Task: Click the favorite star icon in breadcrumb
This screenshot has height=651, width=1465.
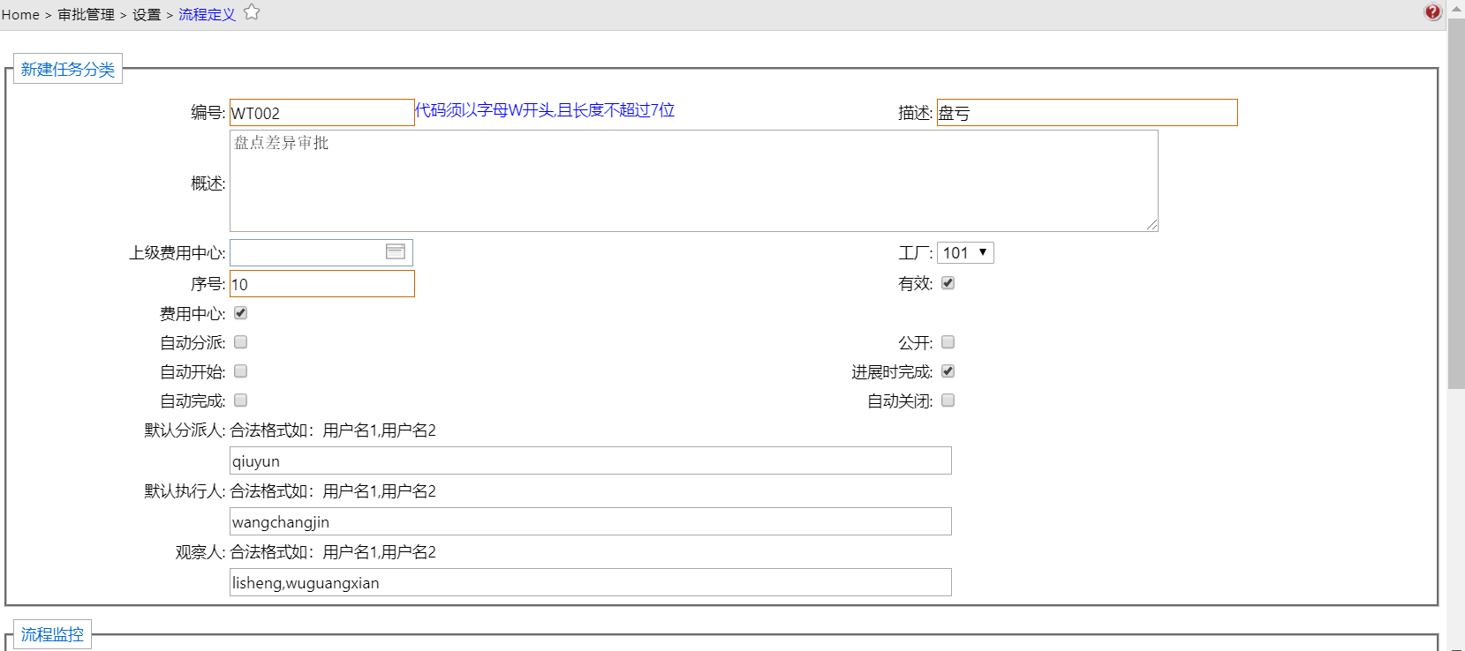Action: [x=252, y=12]
